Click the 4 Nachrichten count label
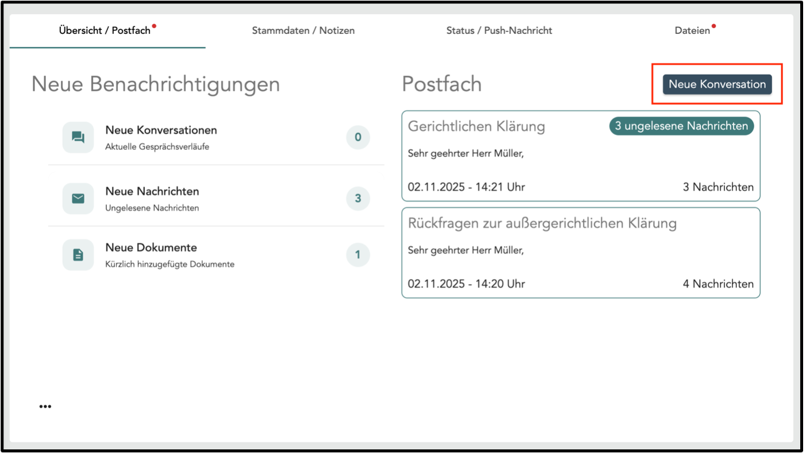The image size is (806, 454). pos(718,284)
